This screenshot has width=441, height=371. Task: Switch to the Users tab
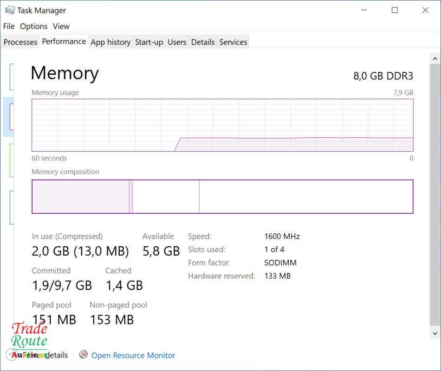coord(177,42)
